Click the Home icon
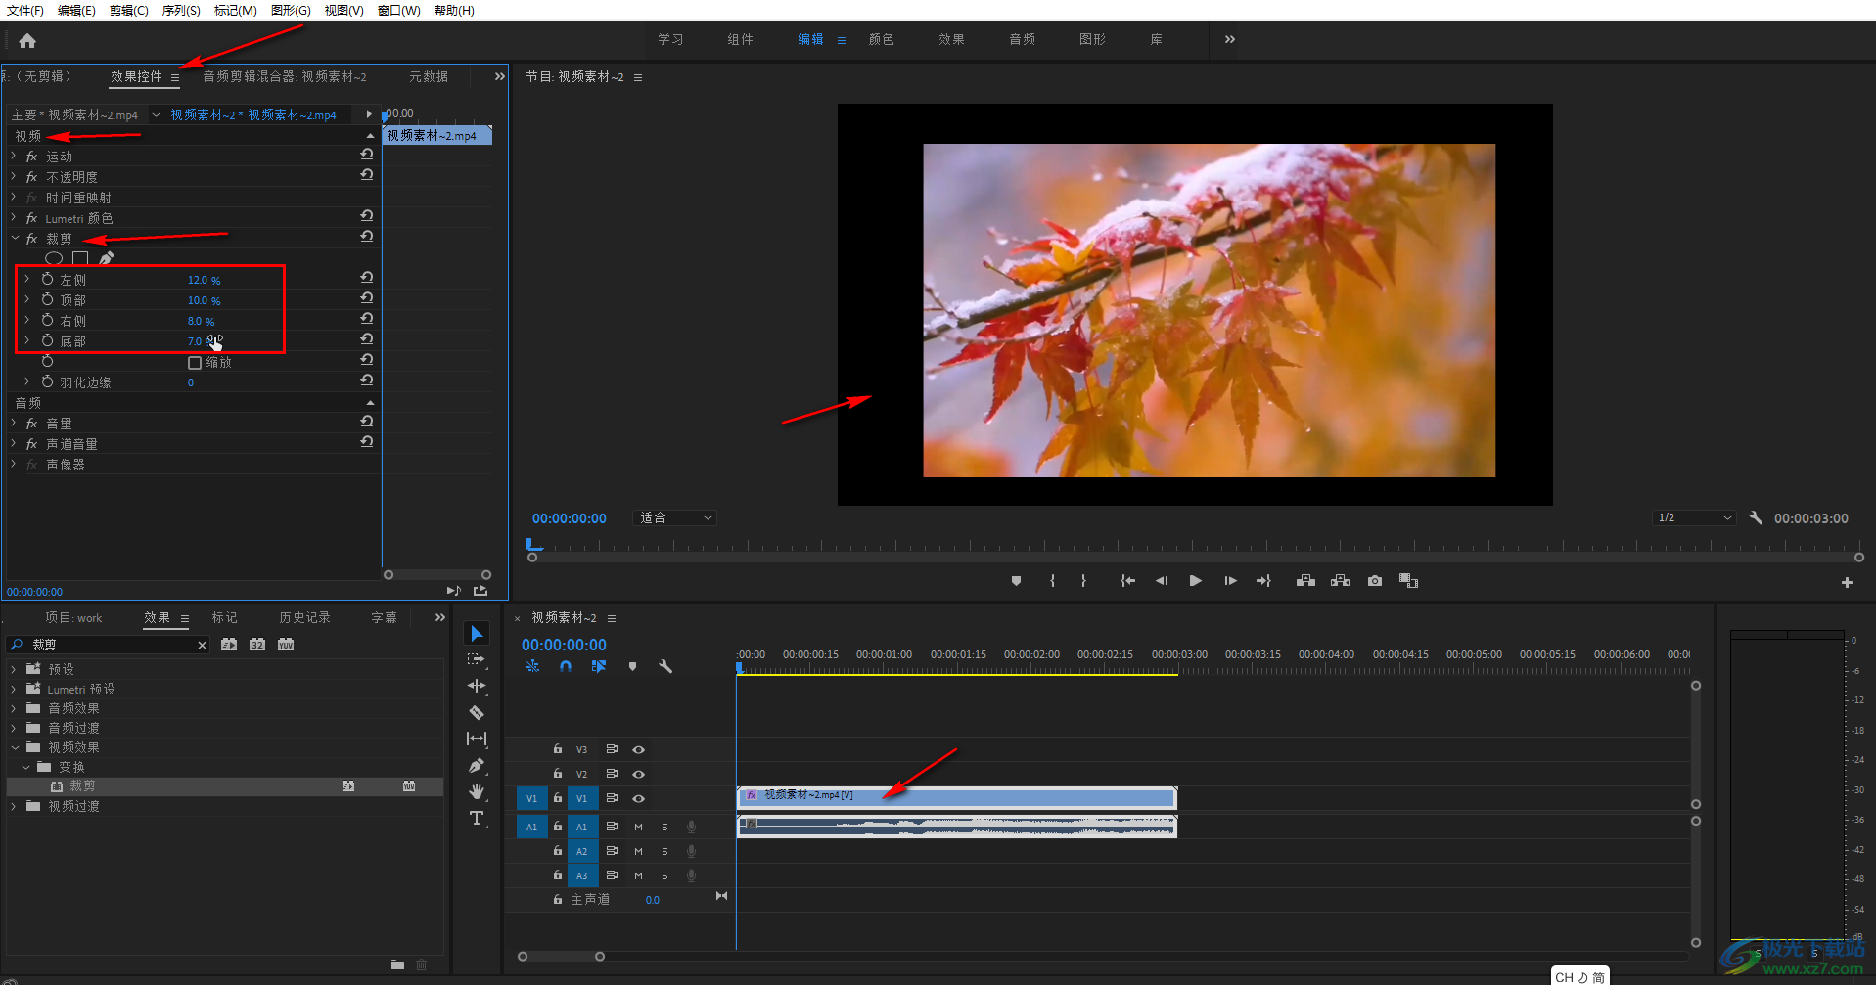Screen dimensions: 1876x985 pyautogui.click(x=27, y=40)
